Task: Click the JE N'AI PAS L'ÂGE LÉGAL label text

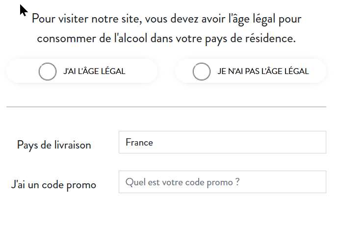Action: [263, 71]
